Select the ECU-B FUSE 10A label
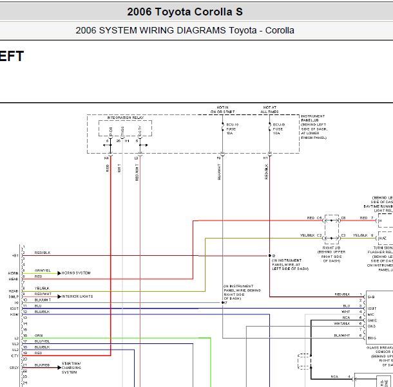393x387 pixels. tap(279, 129)
